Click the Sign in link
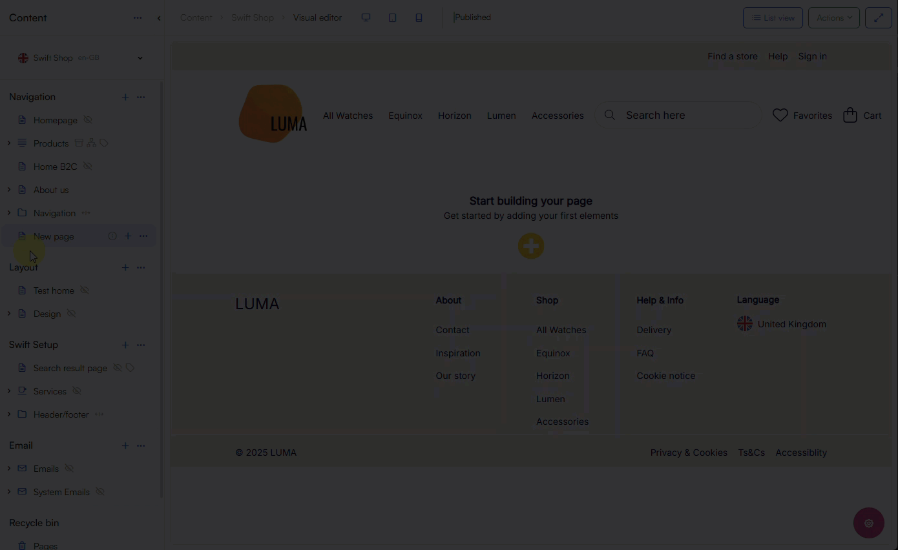The image size is (898, 550). [812, 56]
